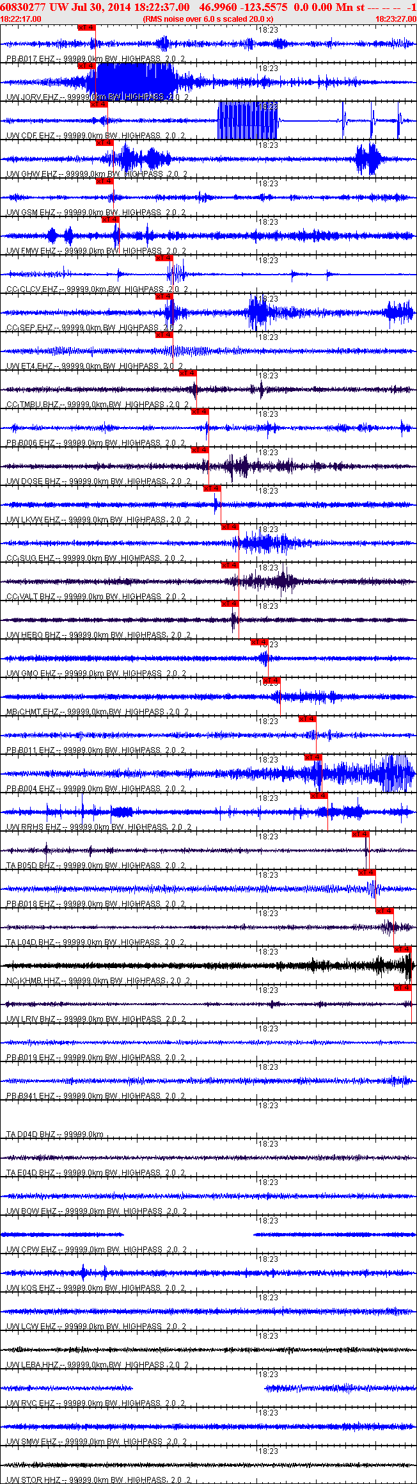The height and width of the screenshot is (1484, 417).
Task: Click red pick flag on UW LRIV trace
Action: pos(403,988)
